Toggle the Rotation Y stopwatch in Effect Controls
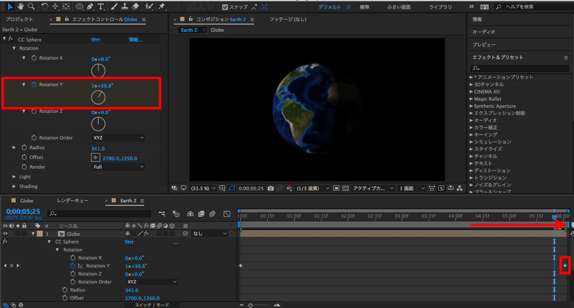Image resolution: width=574 pixels, height=308 pixels. 34,84
